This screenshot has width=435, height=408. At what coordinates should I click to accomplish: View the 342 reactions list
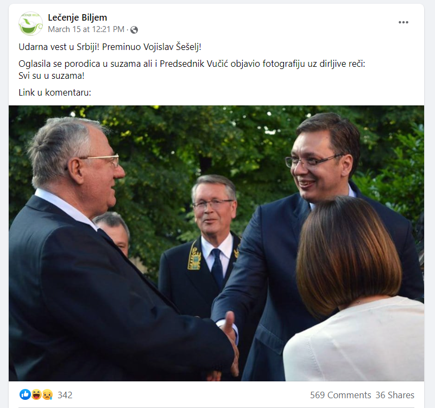pyautogui.click(x=65, y=395)
